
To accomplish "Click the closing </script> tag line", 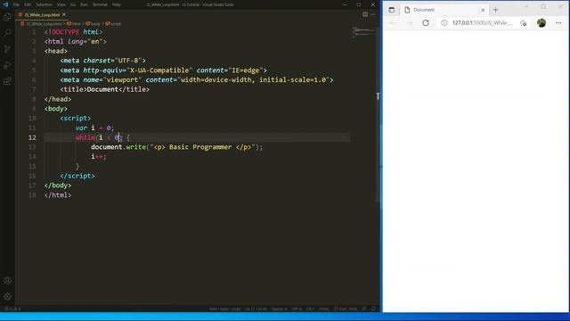I will click(x=77, y=176).
